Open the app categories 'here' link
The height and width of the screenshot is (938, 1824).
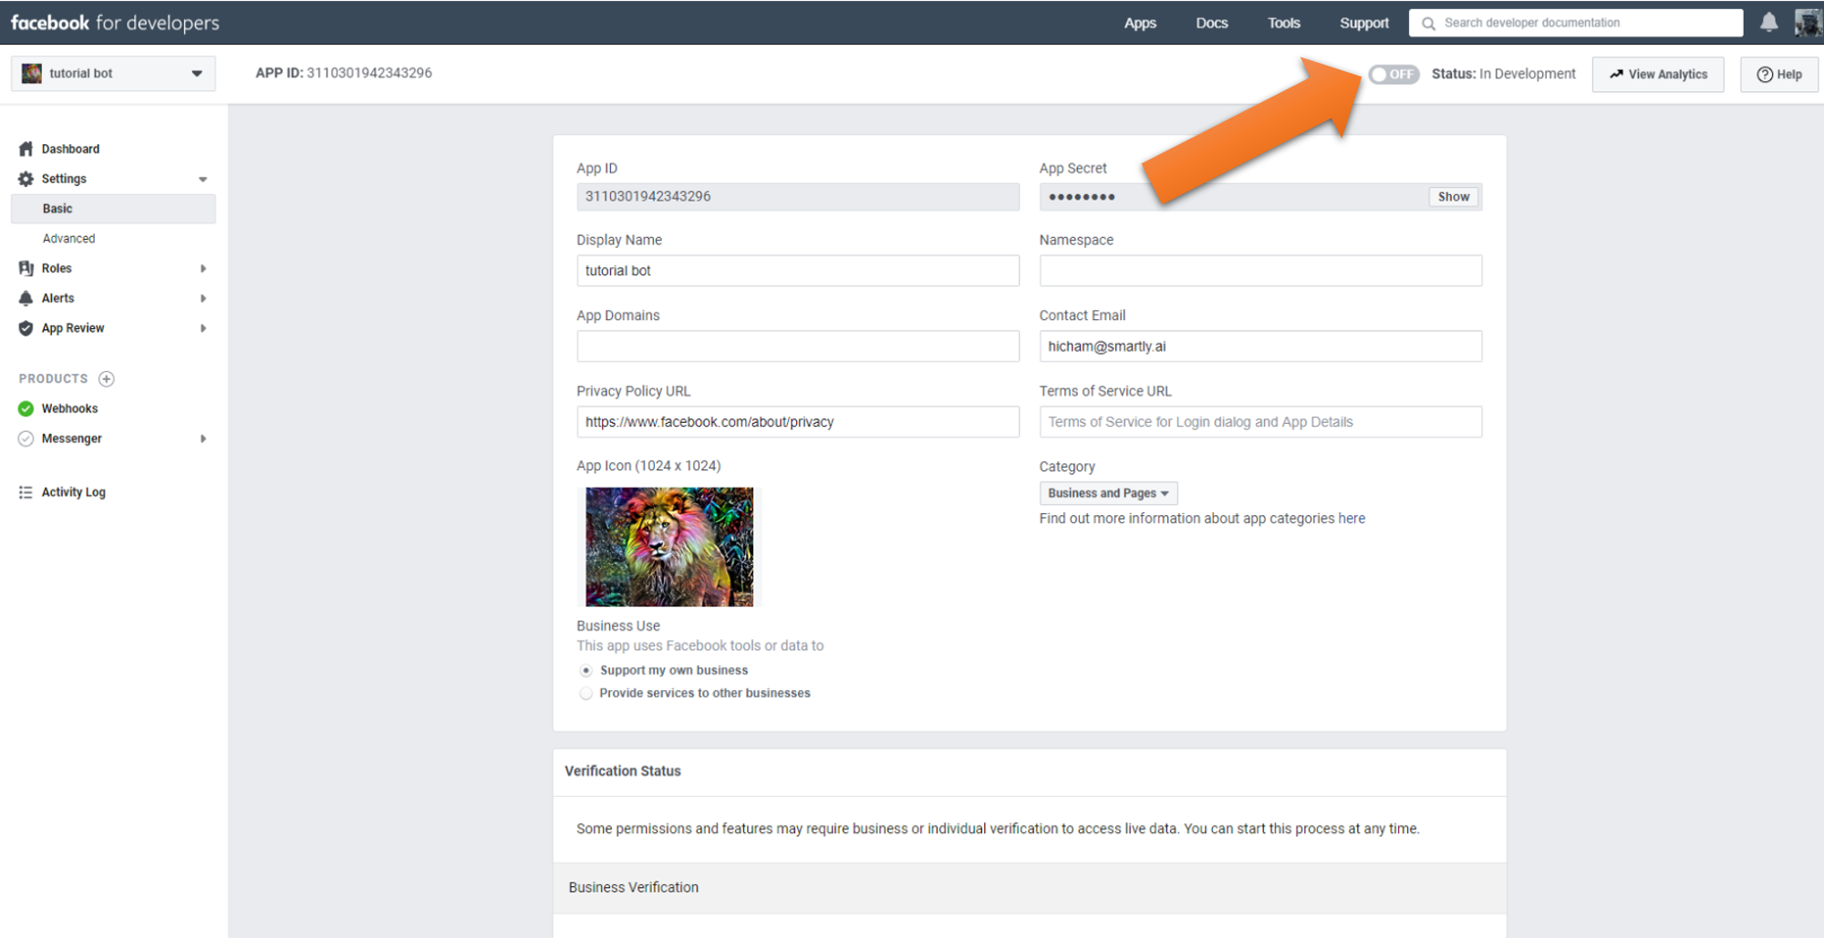tap(1352, 518)
